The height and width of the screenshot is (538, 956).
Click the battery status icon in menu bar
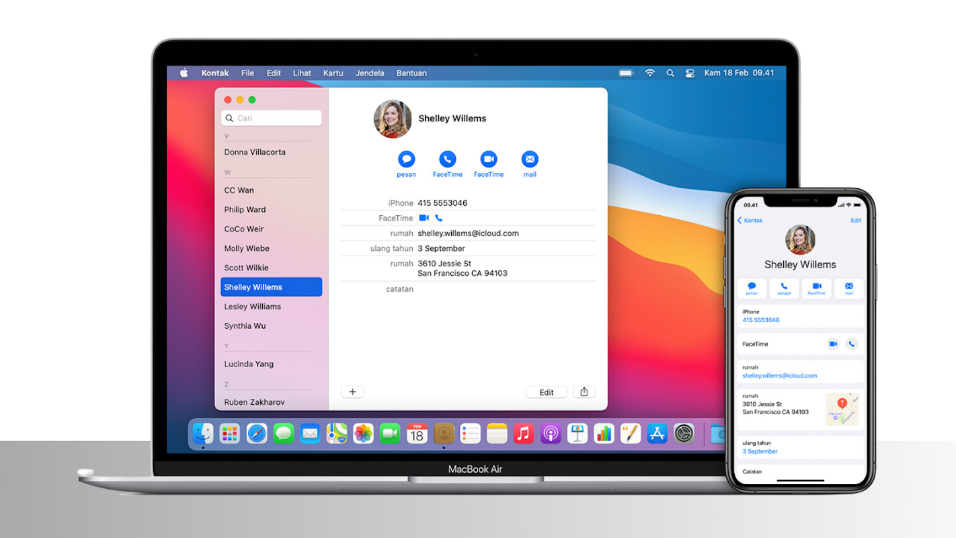tap(627, 73)
